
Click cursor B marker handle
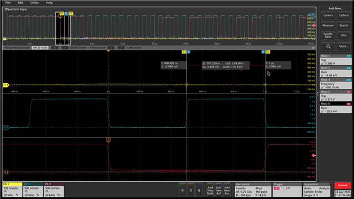point(263,52)
